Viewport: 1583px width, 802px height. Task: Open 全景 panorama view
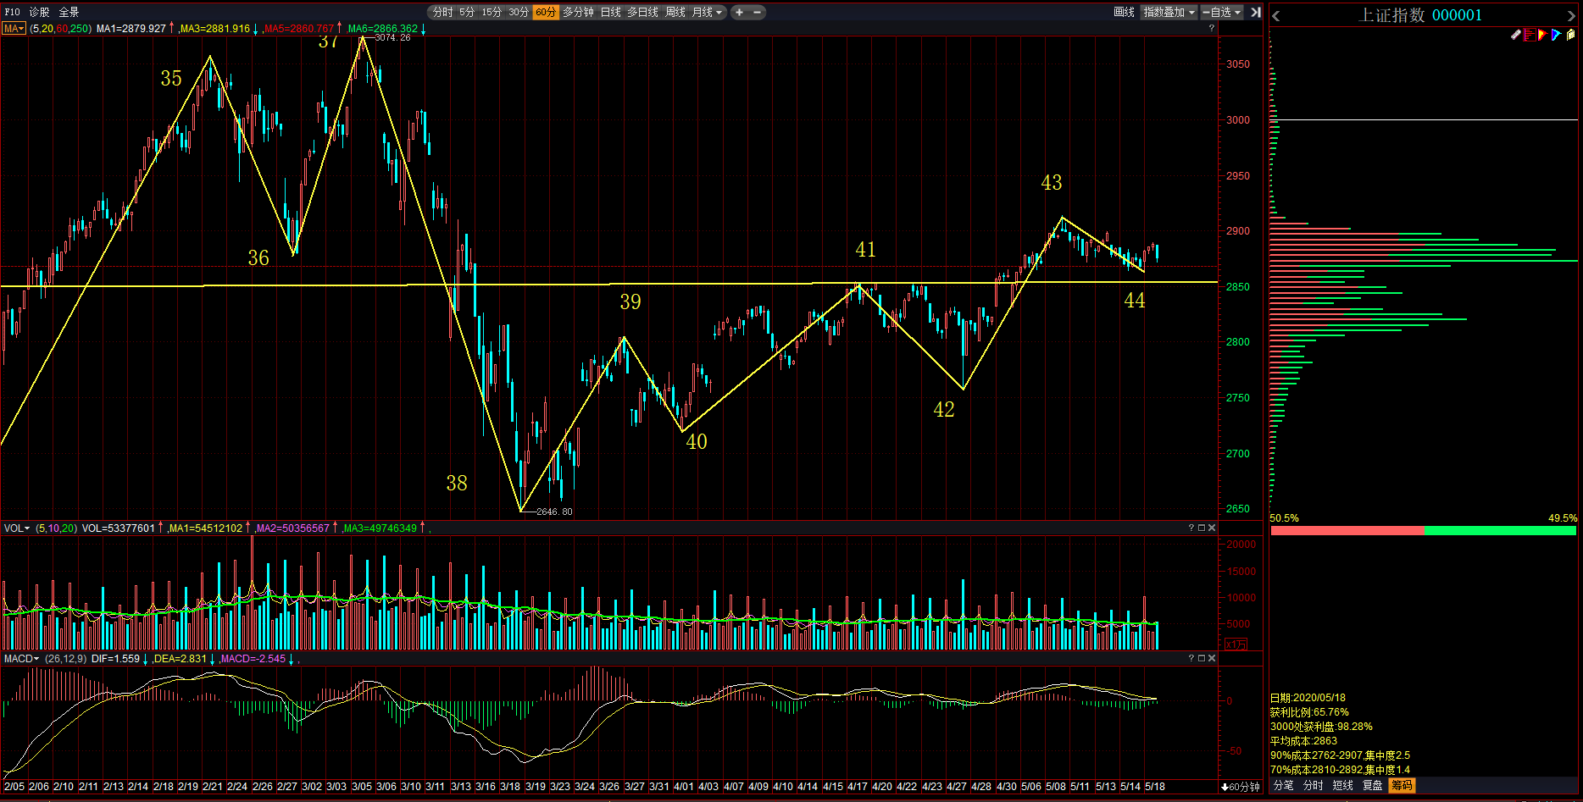[x=69, y=12]
